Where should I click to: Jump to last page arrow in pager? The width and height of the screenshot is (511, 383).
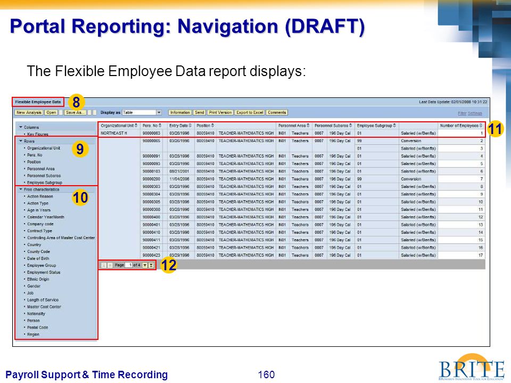point(151,265)
